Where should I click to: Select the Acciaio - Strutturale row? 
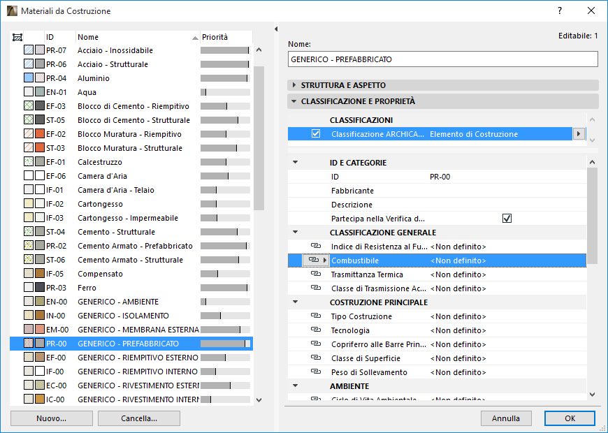pos(131,64)
